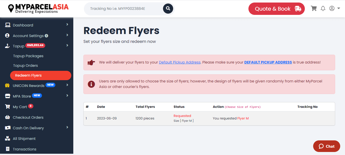This screenshot has width=345, height=155.
Task: Open the user account avatar menu
Action: click(x=332, y=8)
